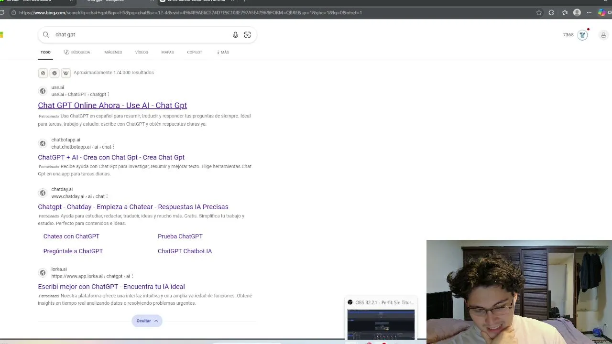Open visual search camera icon
The width and height of the screenshot is (612, 344).
tap(247, 34)
